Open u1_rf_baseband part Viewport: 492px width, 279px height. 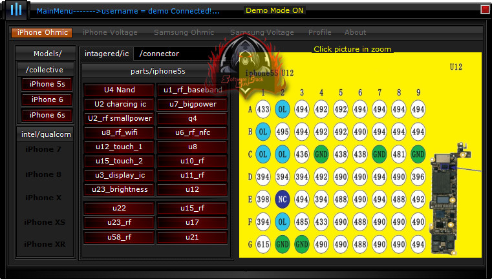(x=193, y=90)
